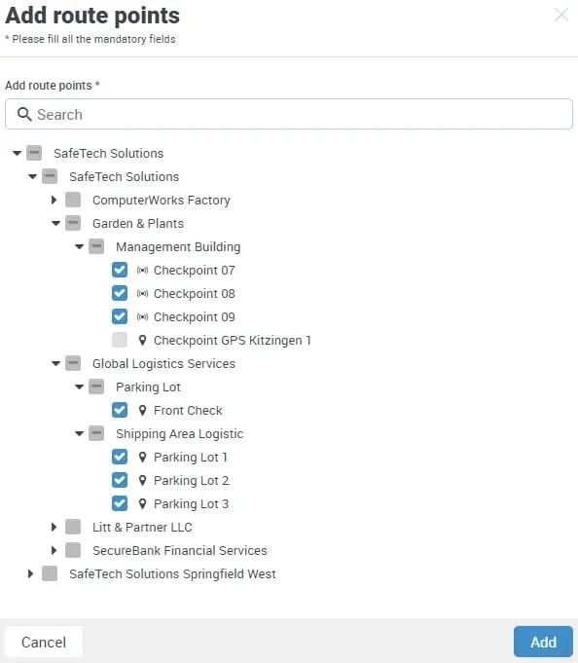Uncheck the Parking Lot 1 checkbox

(120, 457)
